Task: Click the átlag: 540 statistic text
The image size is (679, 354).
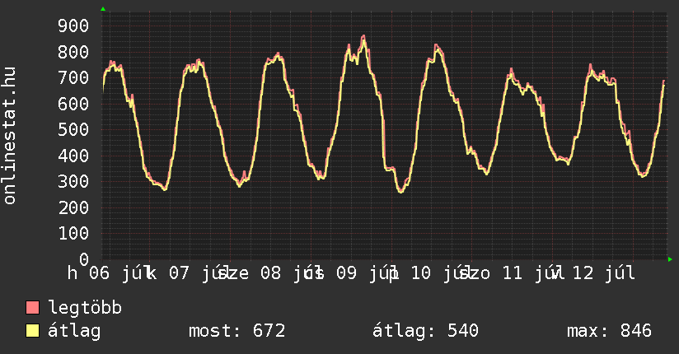Action: 425,331
